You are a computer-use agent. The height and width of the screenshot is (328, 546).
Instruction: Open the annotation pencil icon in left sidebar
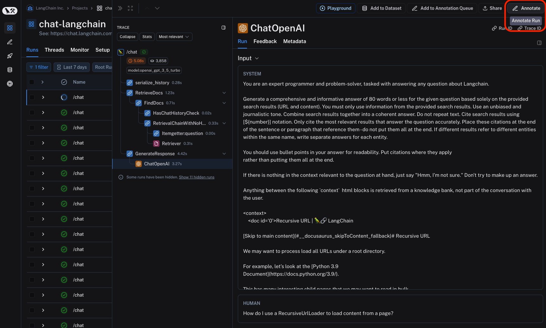click(x=10, y=42)
